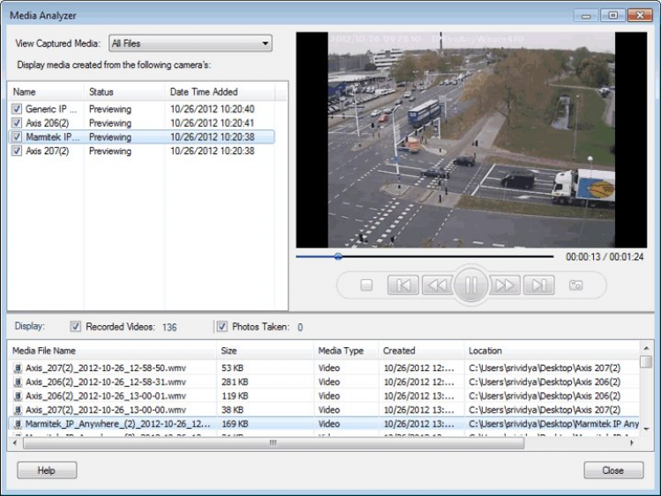Click the Help button
Screen dimensions: 661x496
pyautogui.click(x=47, y=470)
